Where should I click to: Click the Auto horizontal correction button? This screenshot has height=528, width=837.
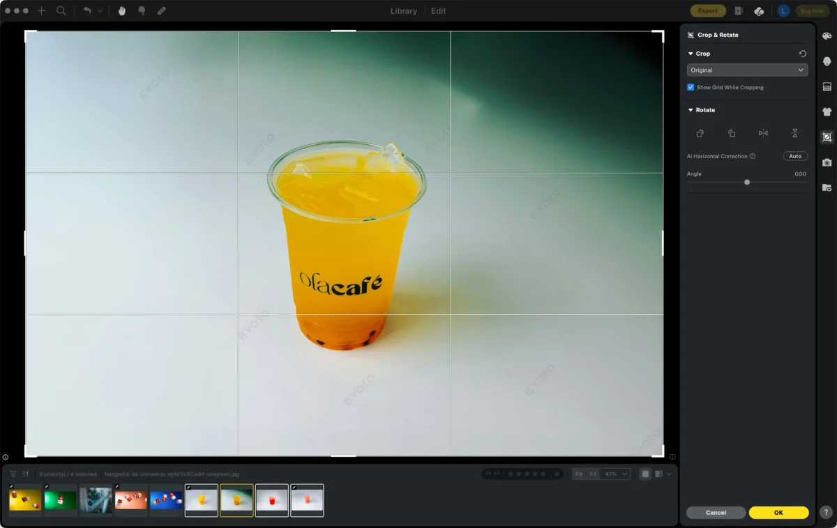[795, 156]
